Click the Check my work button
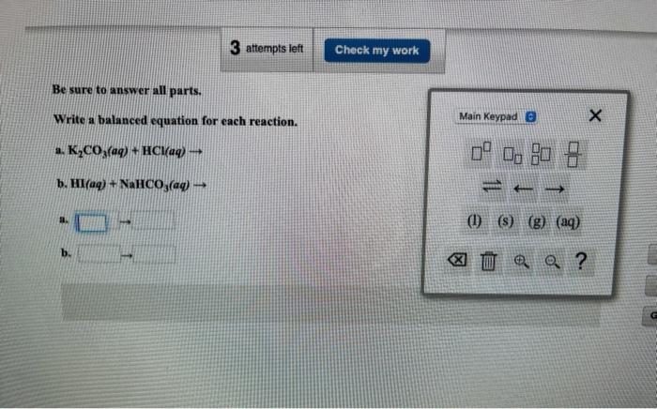 coord(376,51)
